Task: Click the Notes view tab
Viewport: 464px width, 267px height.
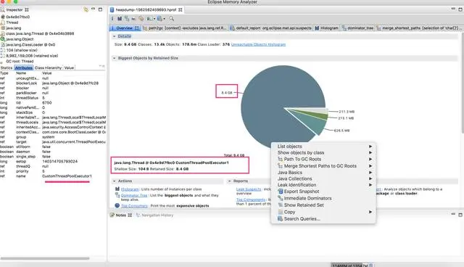Action: pos(121,215)
